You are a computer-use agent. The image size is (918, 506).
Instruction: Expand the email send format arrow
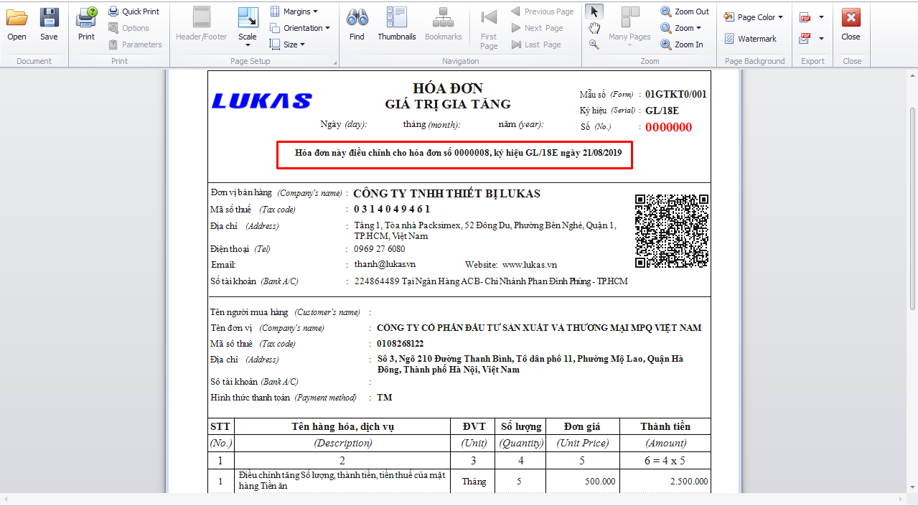[821, 38]
